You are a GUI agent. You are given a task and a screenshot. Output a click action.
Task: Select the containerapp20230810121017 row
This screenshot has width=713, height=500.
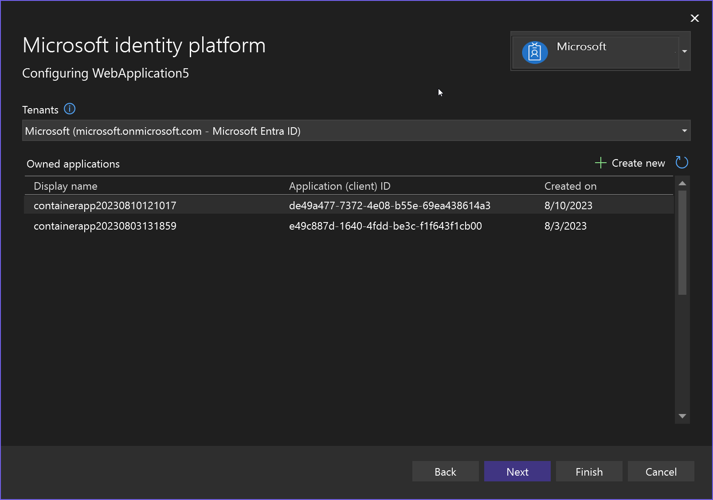349,205
